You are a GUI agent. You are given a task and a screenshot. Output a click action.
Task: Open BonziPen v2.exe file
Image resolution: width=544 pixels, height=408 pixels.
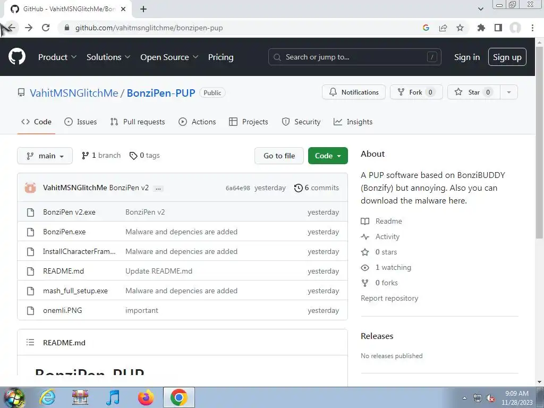(x=69, y=212)
